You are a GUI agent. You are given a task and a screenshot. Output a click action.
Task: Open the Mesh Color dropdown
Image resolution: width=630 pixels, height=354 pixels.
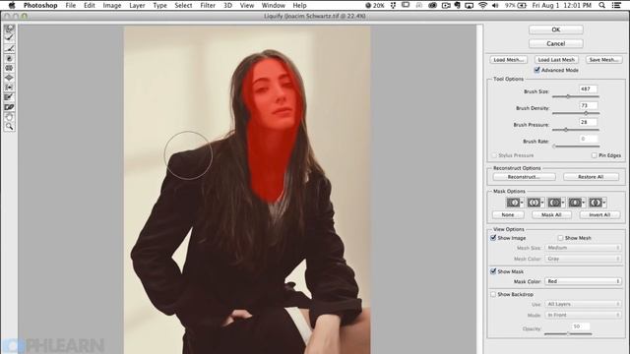click(583, 259)
